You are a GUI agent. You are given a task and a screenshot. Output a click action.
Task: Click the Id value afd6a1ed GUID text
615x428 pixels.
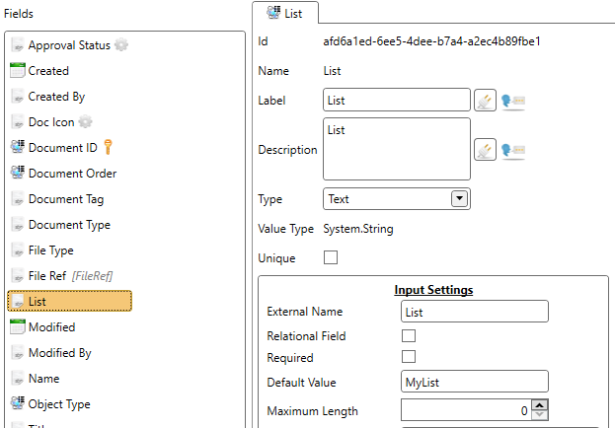[431, 41]
